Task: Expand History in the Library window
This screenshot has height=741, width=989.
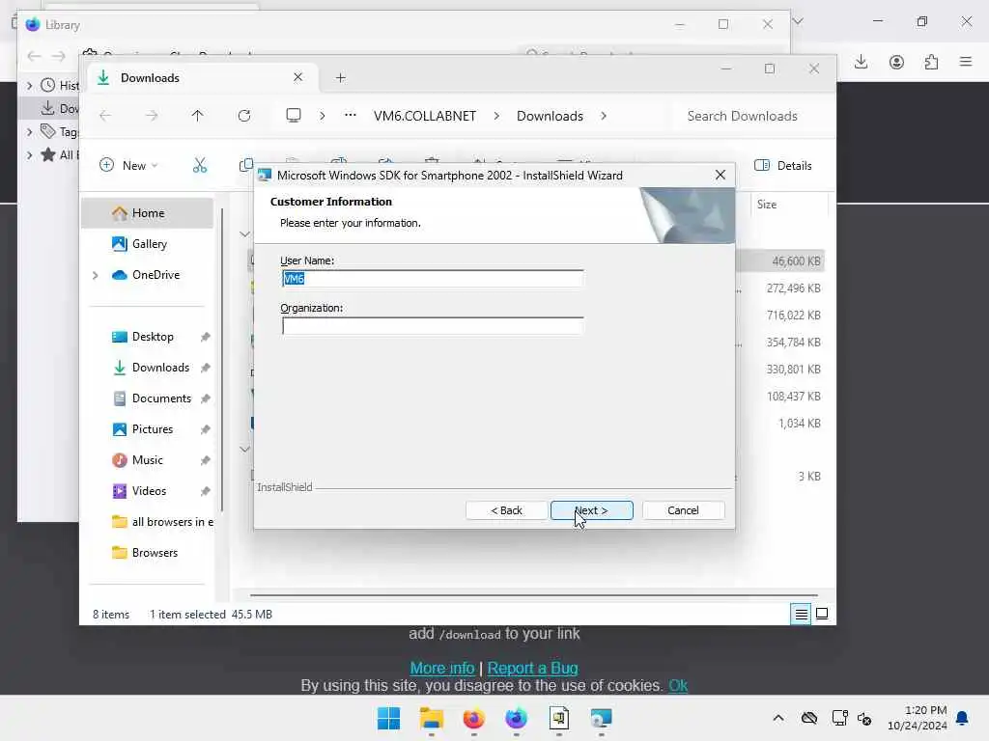Action: click(30, 85)
